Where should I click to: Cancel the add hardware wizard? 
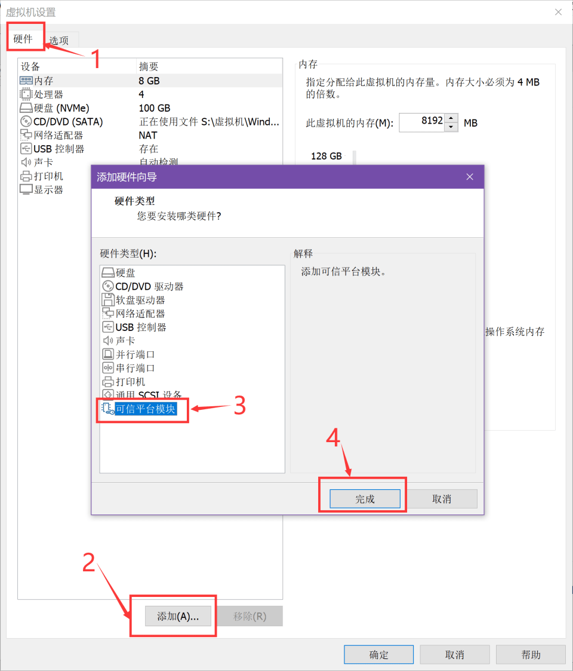click(x=442, y=499)
